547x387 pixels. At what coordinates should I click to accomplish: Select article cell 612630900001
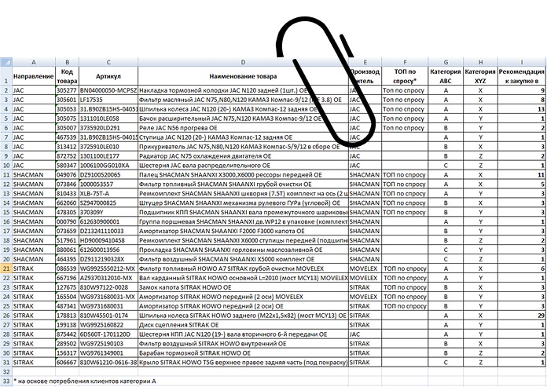[108, 222]
